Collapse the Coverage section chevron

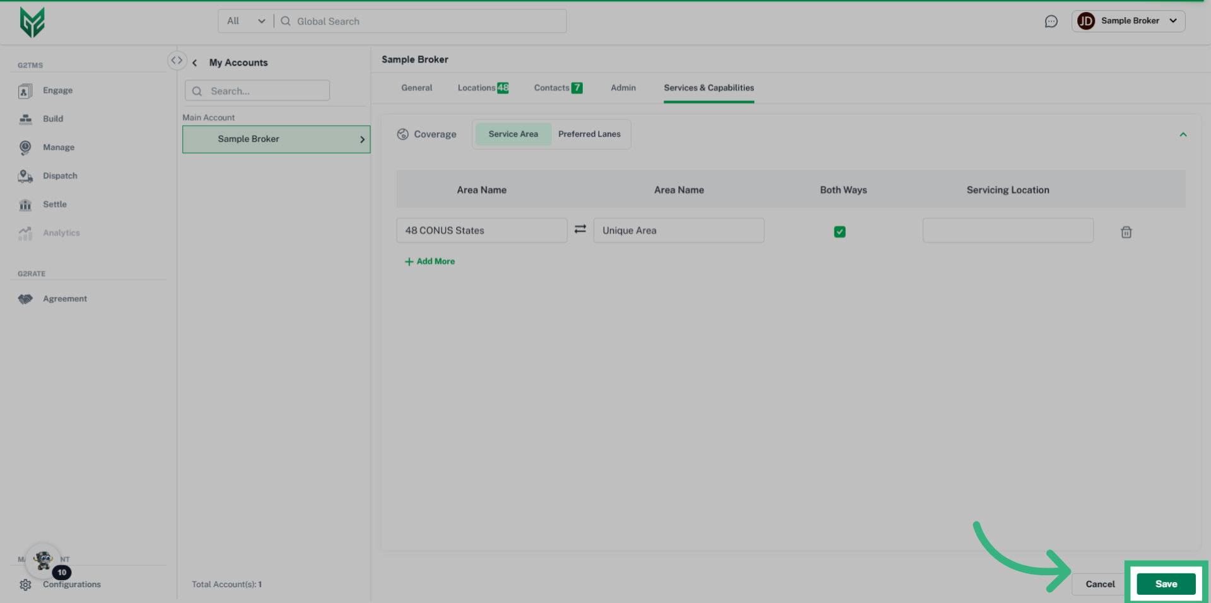coord(1183,135)
